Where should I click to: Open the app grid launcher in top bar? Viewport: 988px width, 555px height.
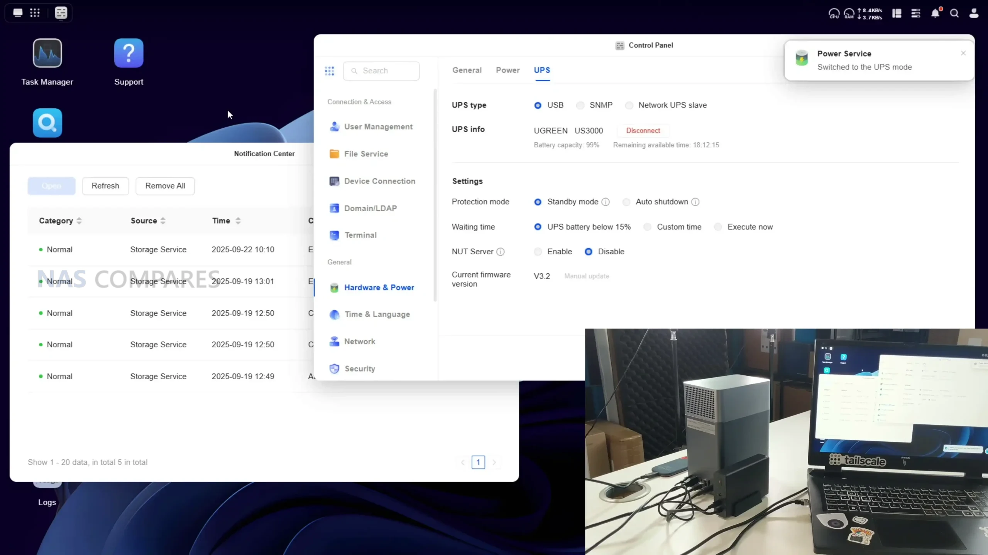35,13
